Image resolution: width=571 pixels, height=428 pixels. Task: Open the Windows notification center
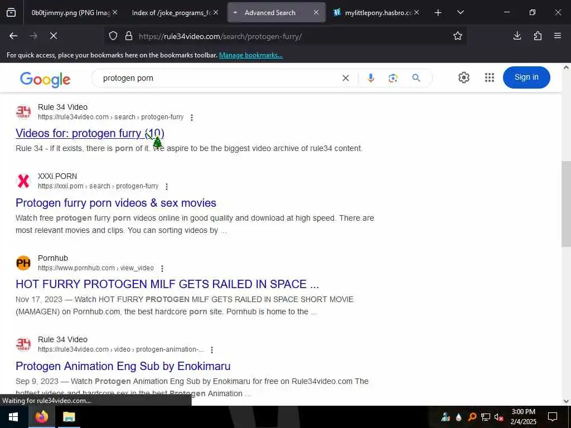553,417
